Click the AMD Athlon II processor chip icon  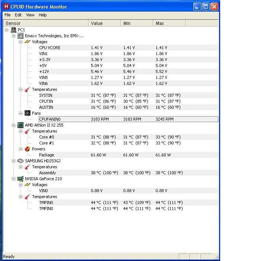click(x=20, y=125)
